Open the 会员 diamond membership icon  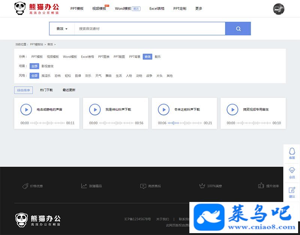click(x=292, y=173)
